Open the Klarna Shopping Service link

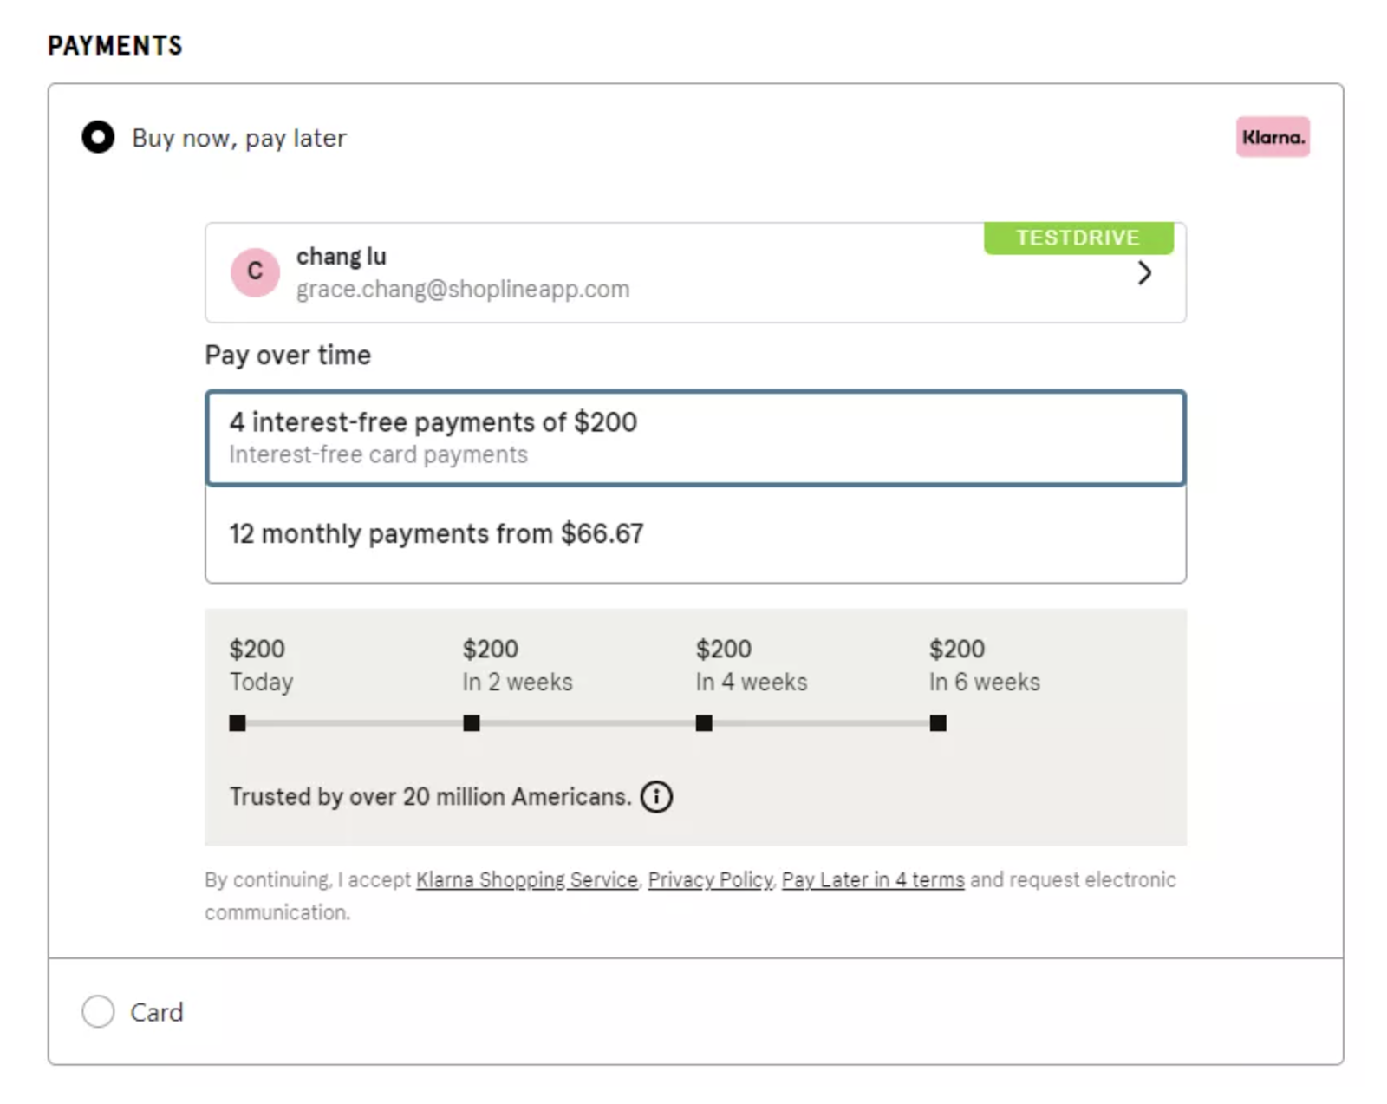tap(526, 879)
